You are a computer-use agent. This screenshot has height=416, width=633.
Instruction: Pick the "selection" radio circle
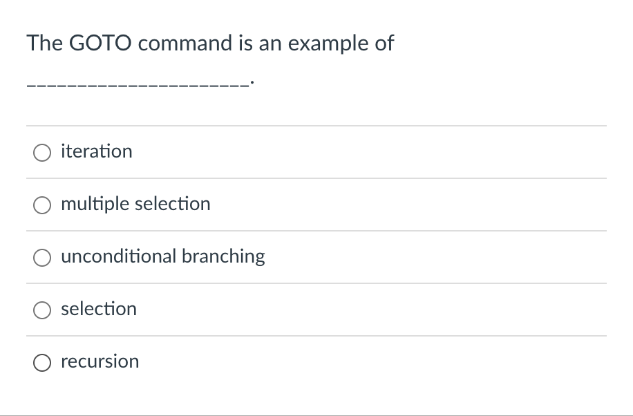pos(42,310)
